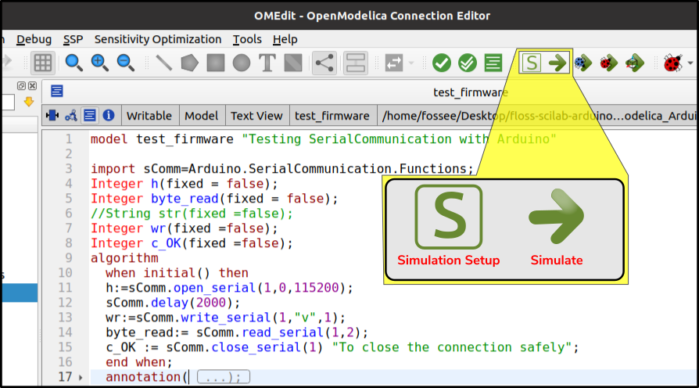Open the Sensitivity Optimization menu

point(158,39)
